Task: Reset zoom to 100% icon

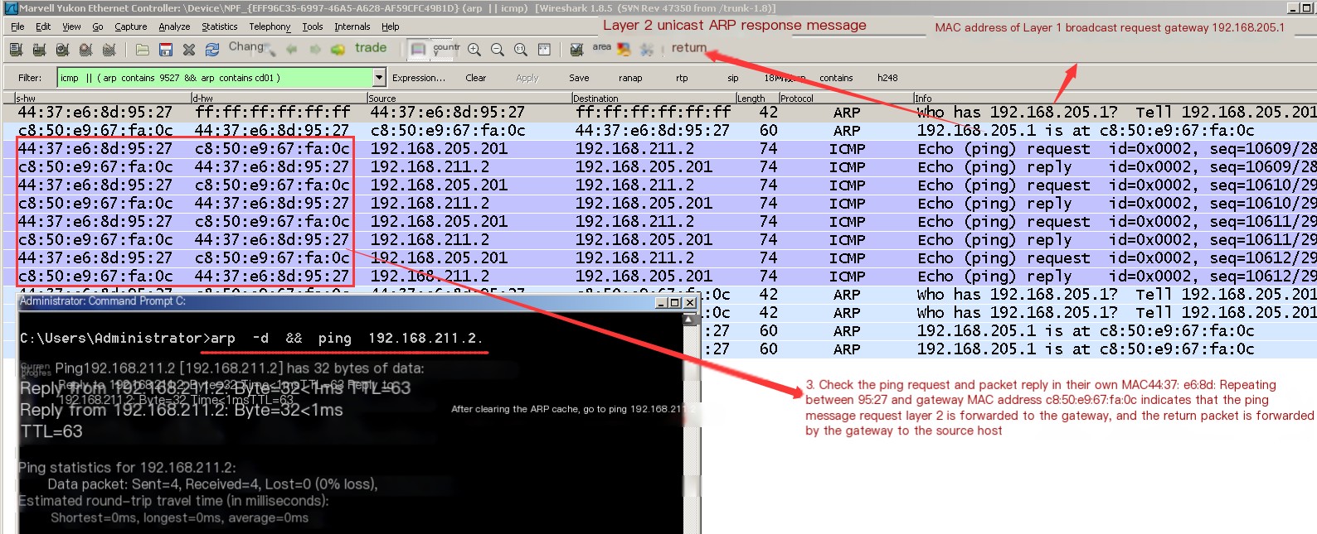Action: coord(521,50)
